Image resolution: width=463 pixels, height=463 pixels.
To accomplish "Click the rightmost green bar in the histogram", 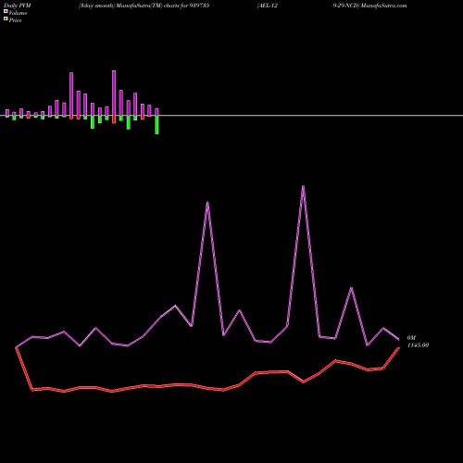I will pos(156,125).
